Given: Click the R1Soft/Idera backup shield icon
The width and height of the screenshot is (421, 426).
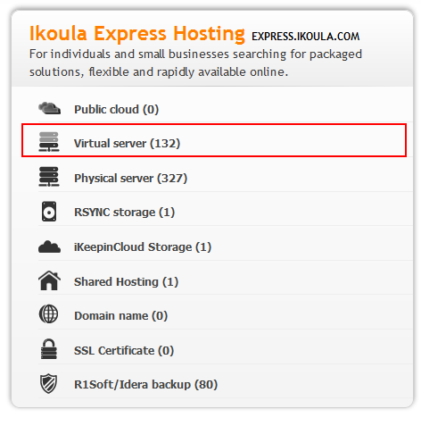Looking at the screenshot, I should 48,383.
